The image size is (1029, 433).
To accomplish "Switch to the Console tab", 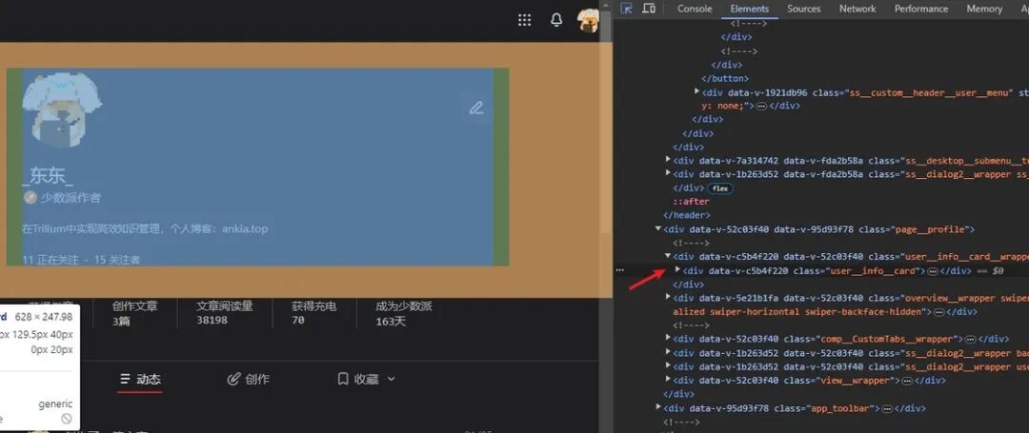I will (695, 9).
